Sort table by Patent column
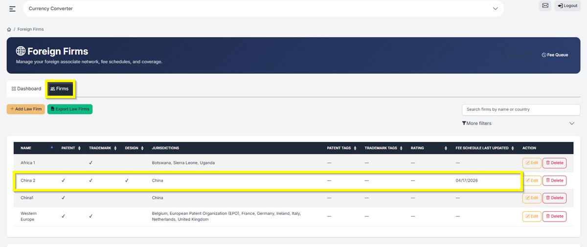This screenshot has height=247, width=587. pos(79,148)
